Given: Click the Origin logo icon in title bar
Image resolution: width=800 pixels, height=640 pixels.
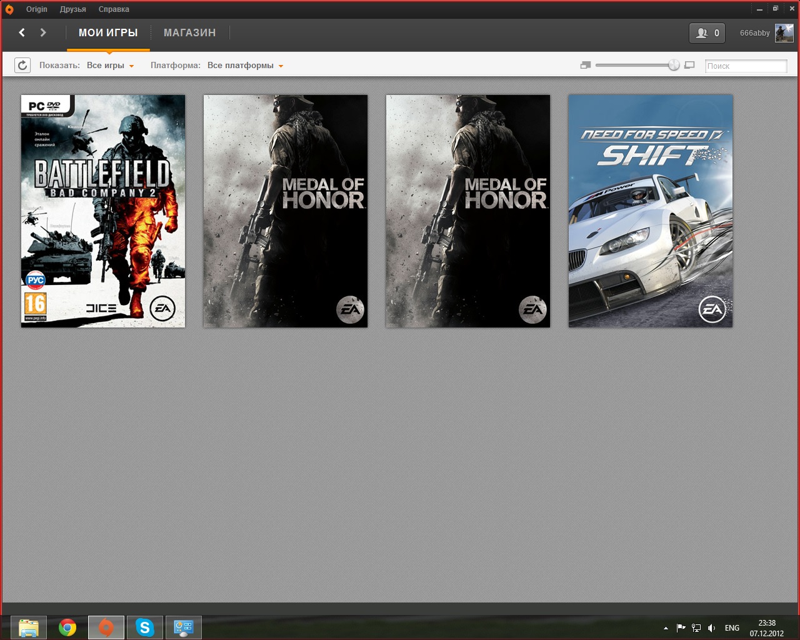Looking at the screenshot, I should [x=9, y=9].
